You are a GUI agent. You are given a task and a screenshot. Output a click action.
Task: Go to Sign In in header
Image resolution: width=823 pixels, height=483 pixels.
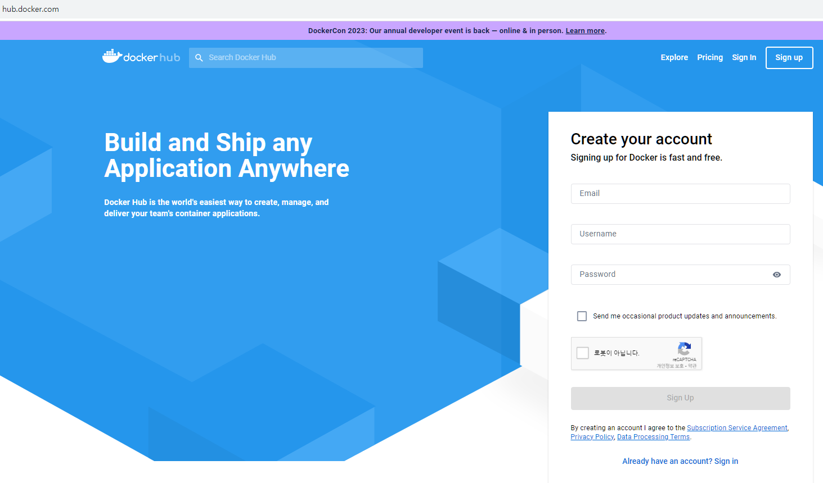pyautogui.click(x=744, y=57)
